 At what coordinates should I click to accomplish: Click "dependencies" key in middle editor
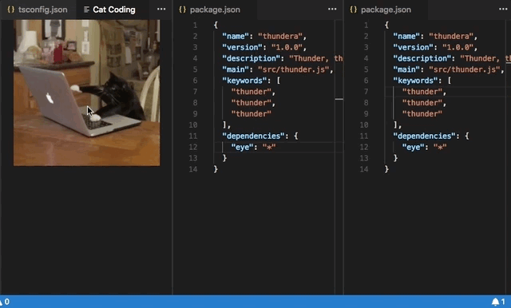pos(254,136)
